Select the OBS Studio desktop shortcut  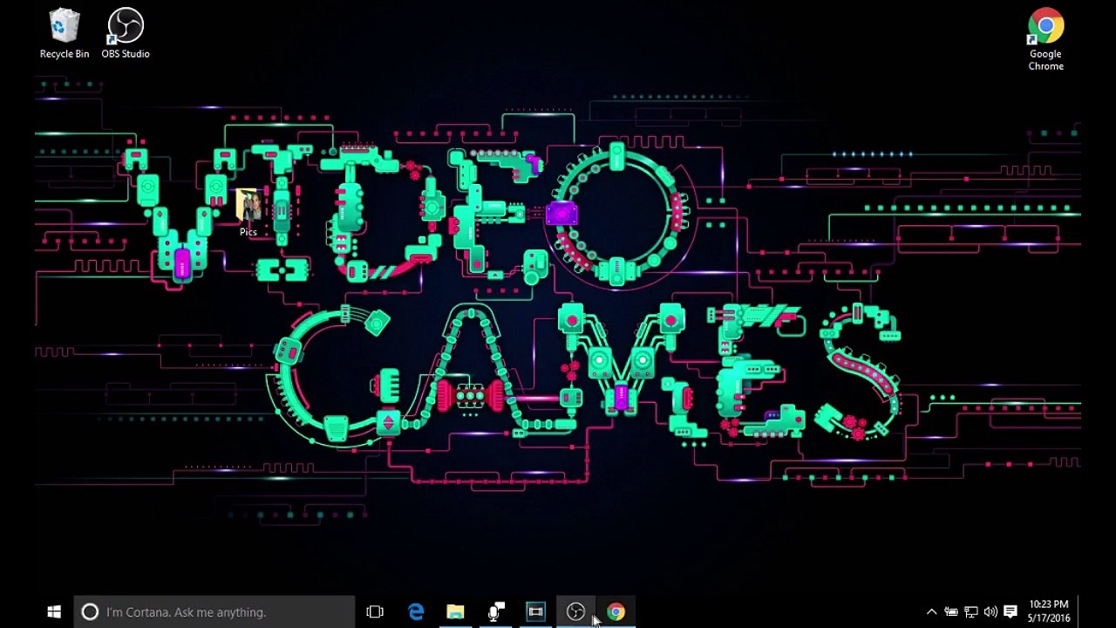point(126,34)
